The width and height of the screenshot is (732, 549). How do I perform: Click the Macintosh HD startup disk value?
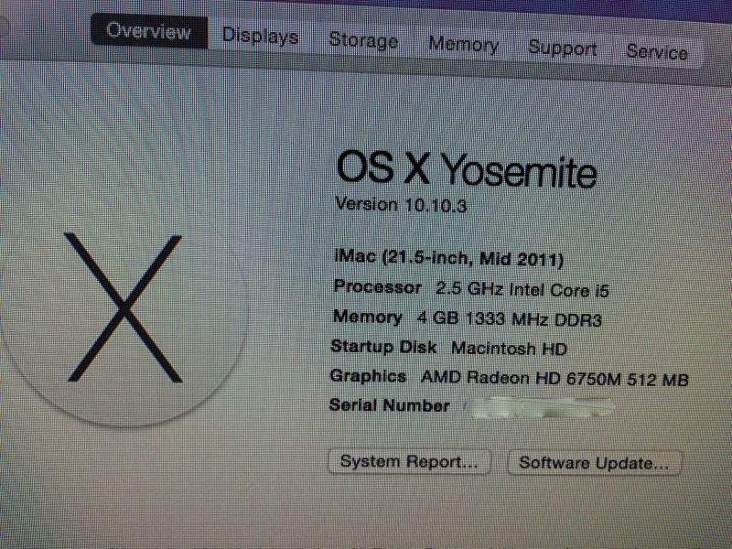[x=509, y=349]
